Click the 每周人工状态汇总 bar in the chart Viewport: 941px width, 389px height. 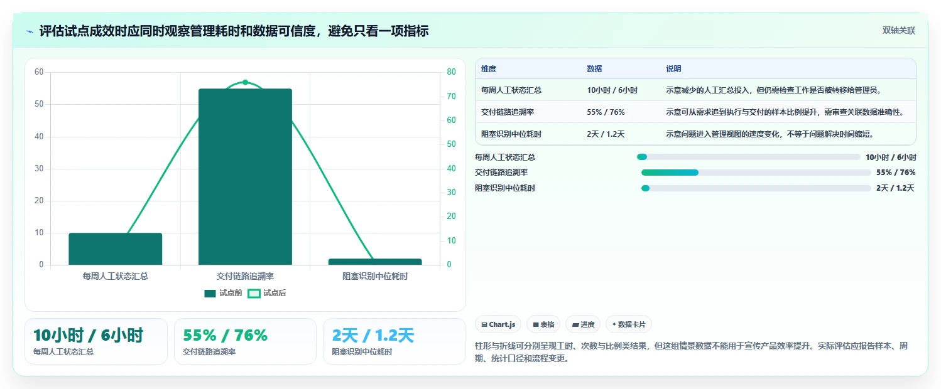[x=116, y=249]
